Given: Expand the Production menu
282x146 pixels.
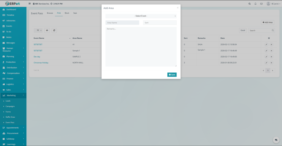Looking at the screenshot, I should click(13, 62).
